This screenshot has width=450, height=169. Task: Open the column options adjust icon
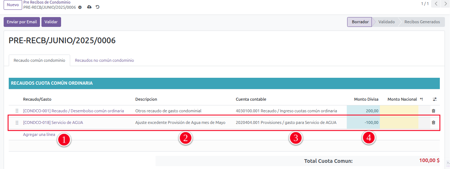435,99
